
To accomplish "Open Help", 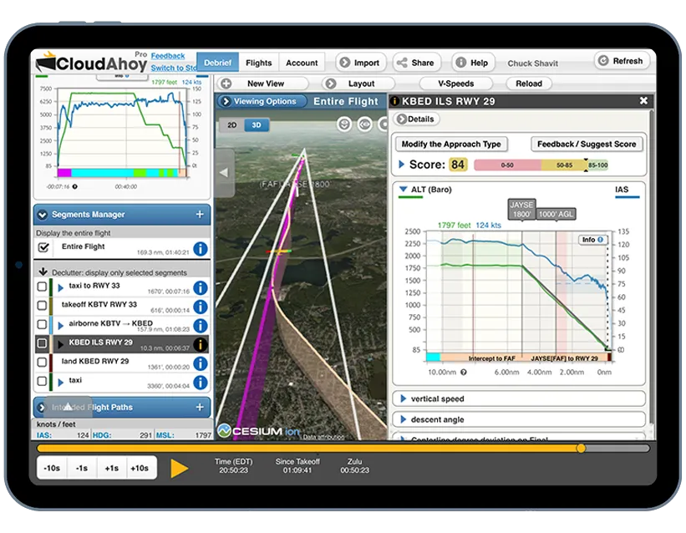I will click(473, 63).
